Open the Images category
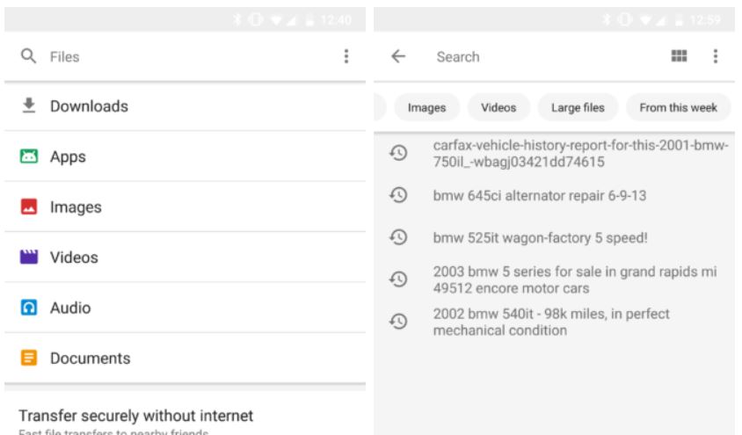742x435 pixels. [75, 207]
